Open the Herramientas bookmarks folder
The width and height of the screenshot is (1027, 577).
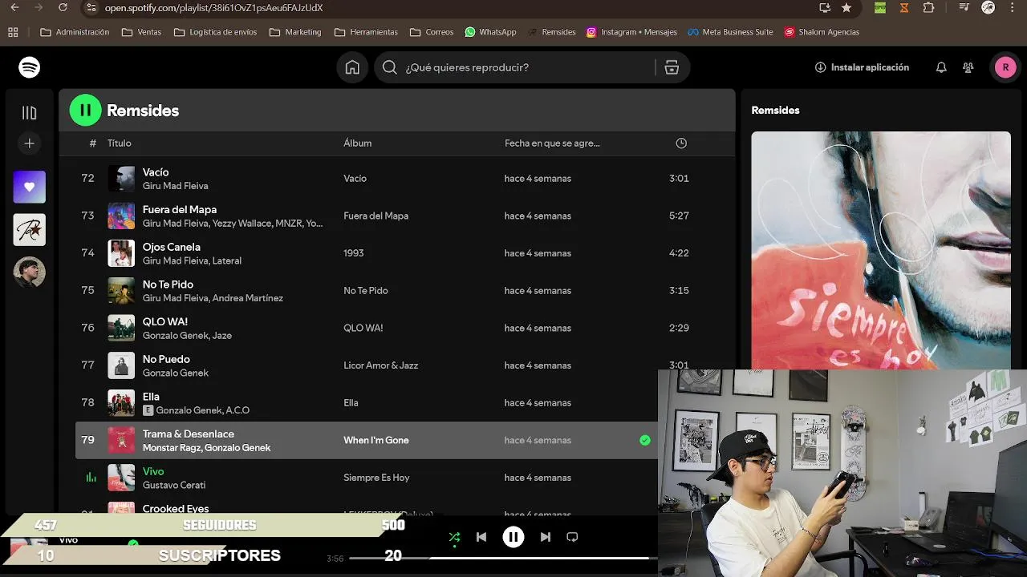pyautogui.click(x=366, y=32)
